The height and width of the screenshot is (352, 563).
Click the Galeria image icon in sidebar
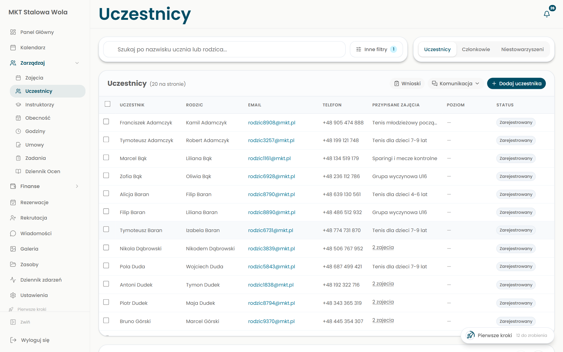click(13, 249)
